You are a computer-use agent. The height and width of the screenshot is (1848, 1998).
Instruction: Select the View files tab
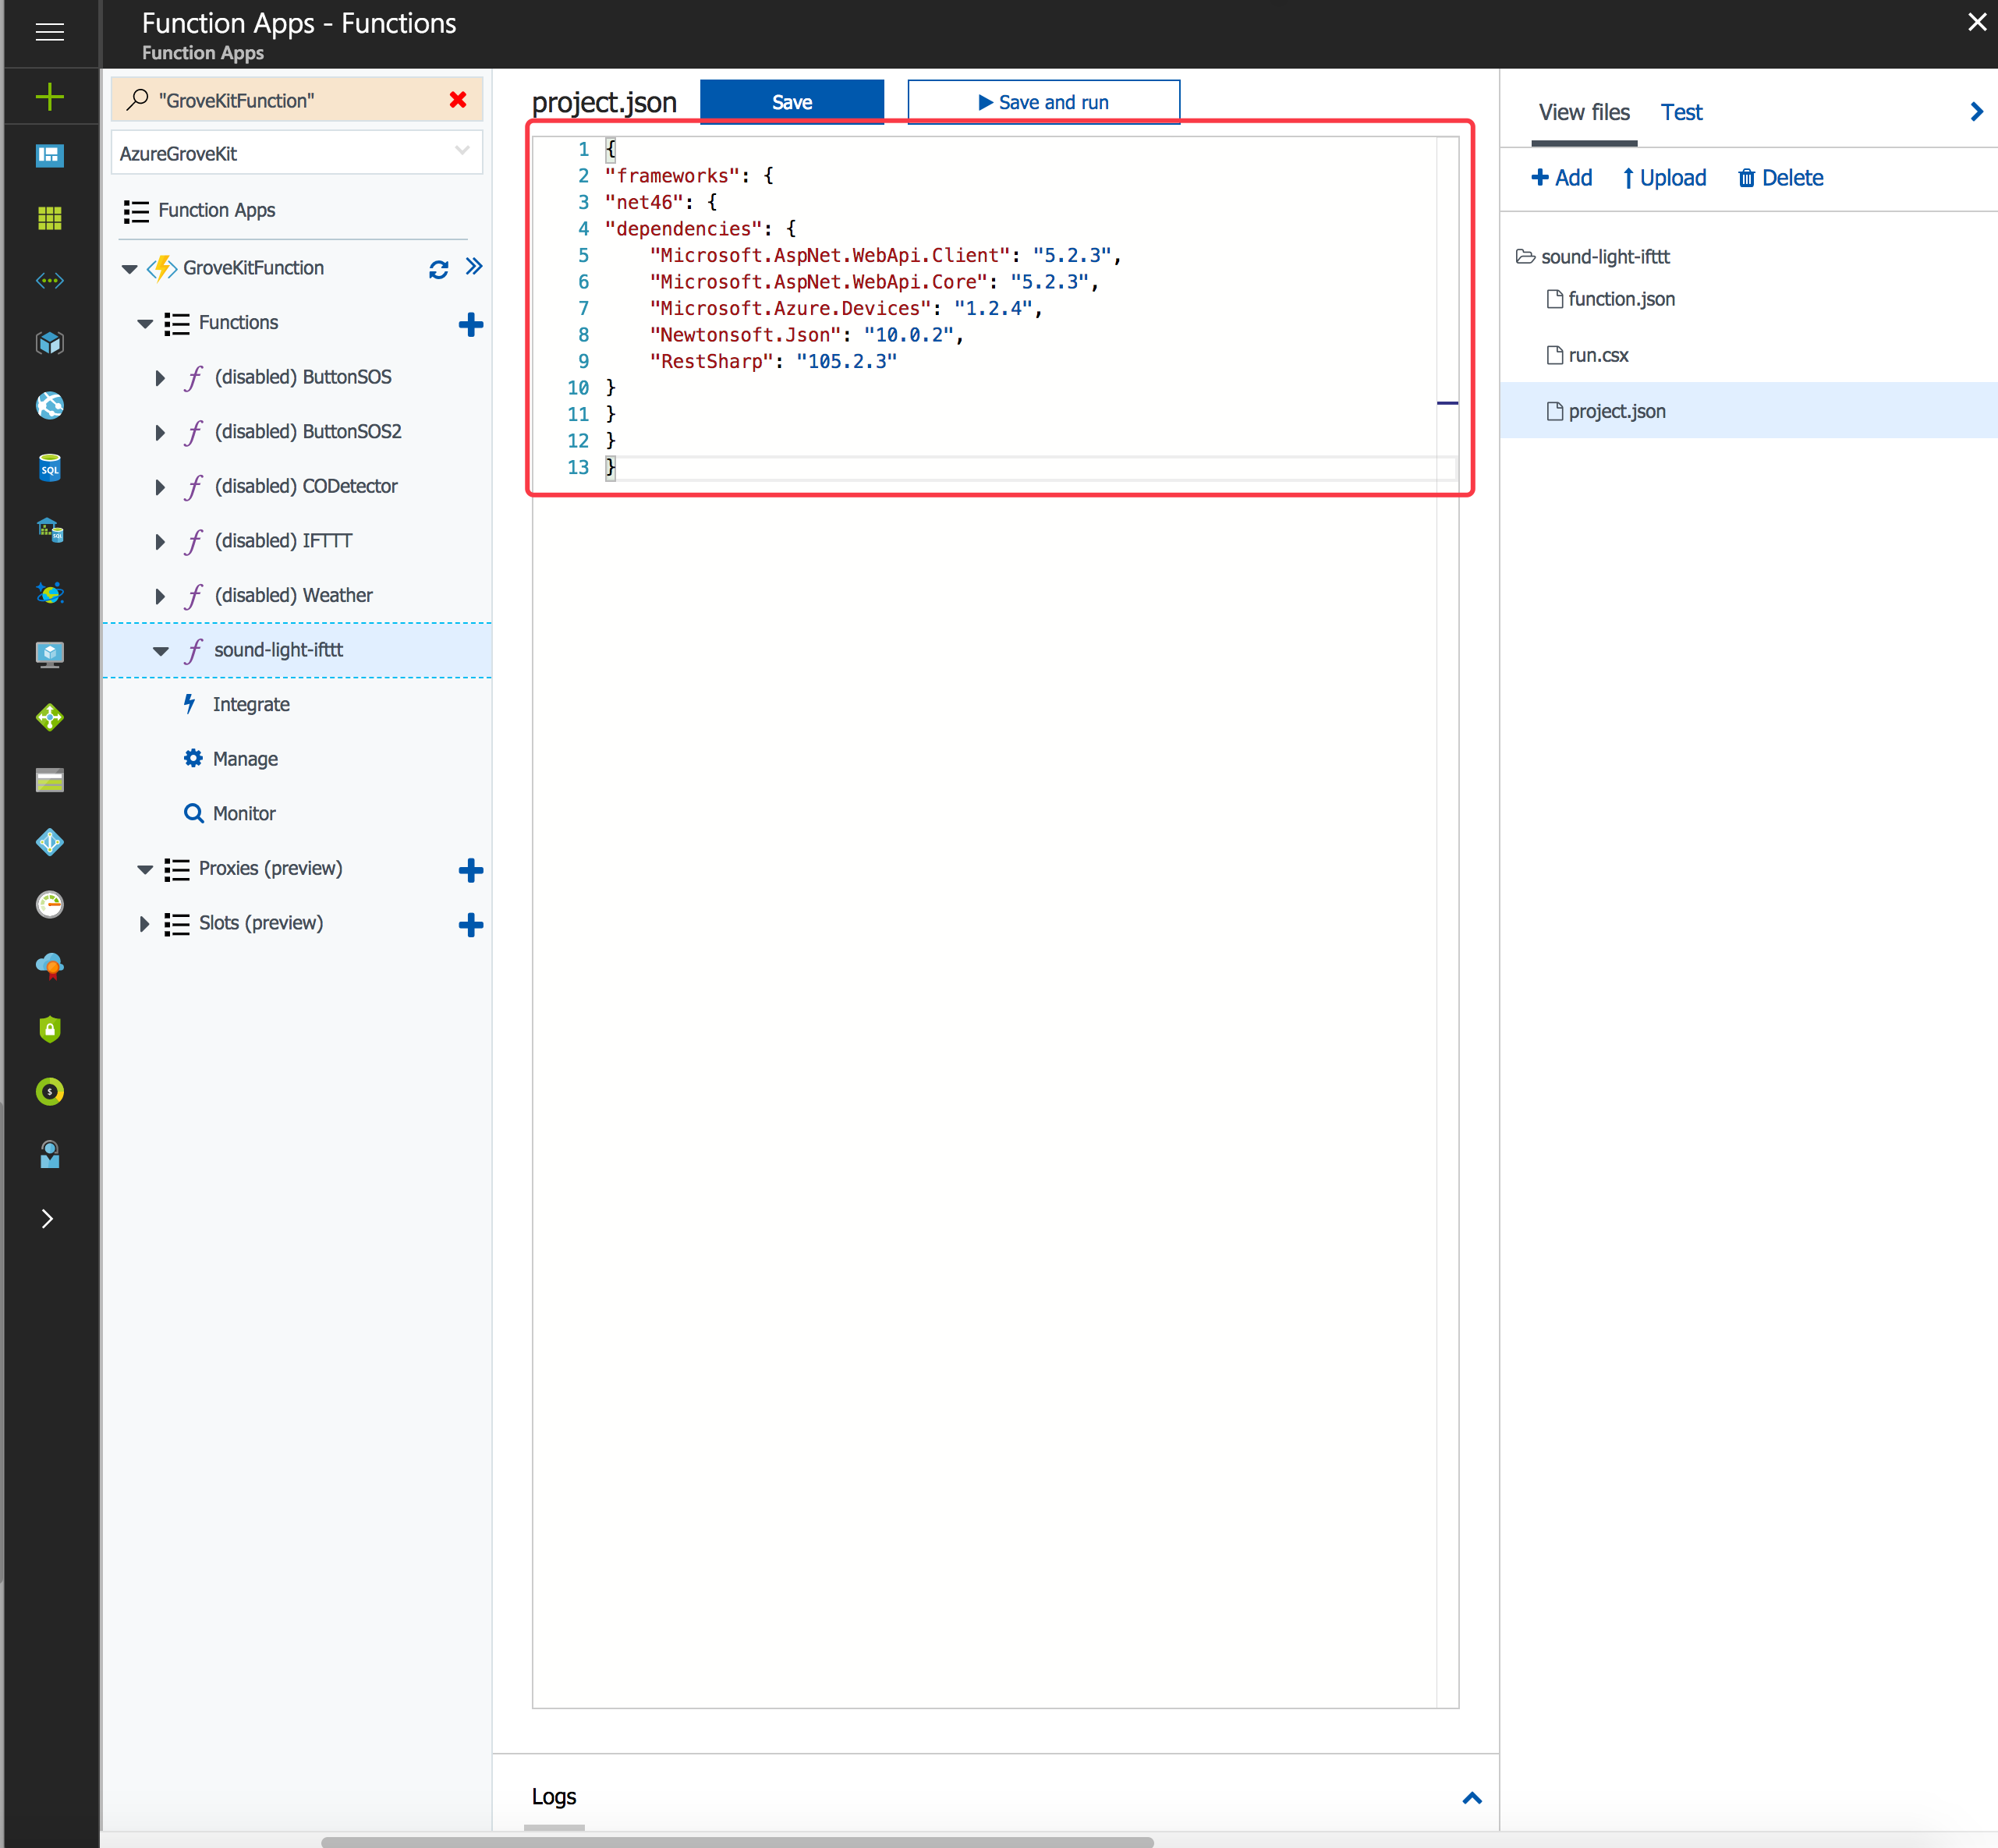(x=1584, y=112)
